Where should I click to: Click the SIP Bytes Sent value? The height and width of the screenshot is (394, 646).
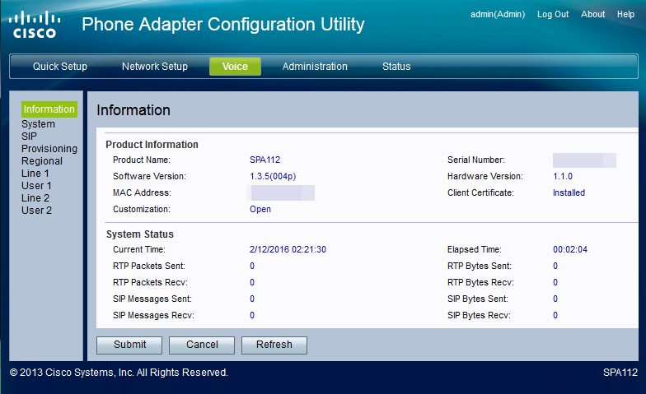[555, 299]
